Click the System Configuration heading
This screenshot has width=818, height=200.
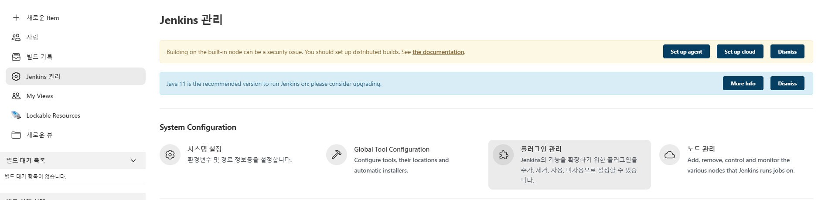pos(198,127)
